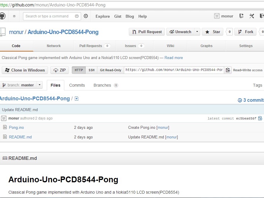Click the monur username in header
The width and height of the screenshot is (264, 198).
pyautogui.click(x=227, y=16)
